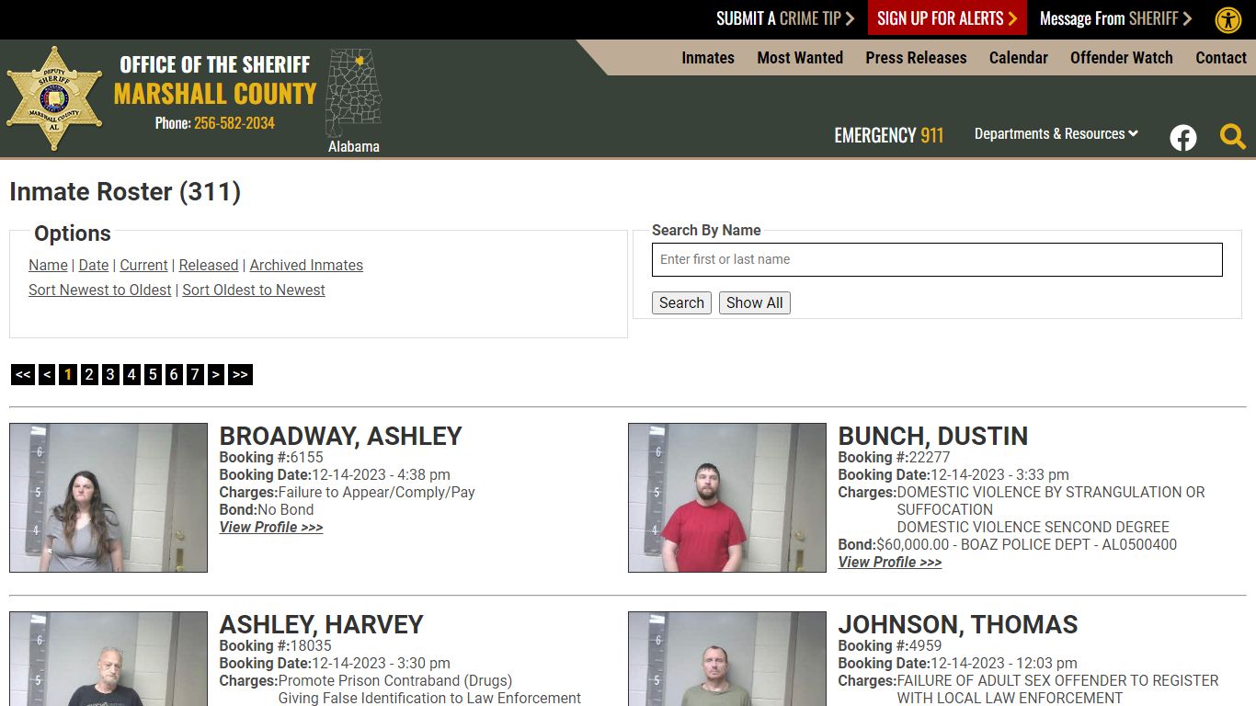Go to page 7
The width and height of the screenshot is (1256, 706).
click(195, 374)
